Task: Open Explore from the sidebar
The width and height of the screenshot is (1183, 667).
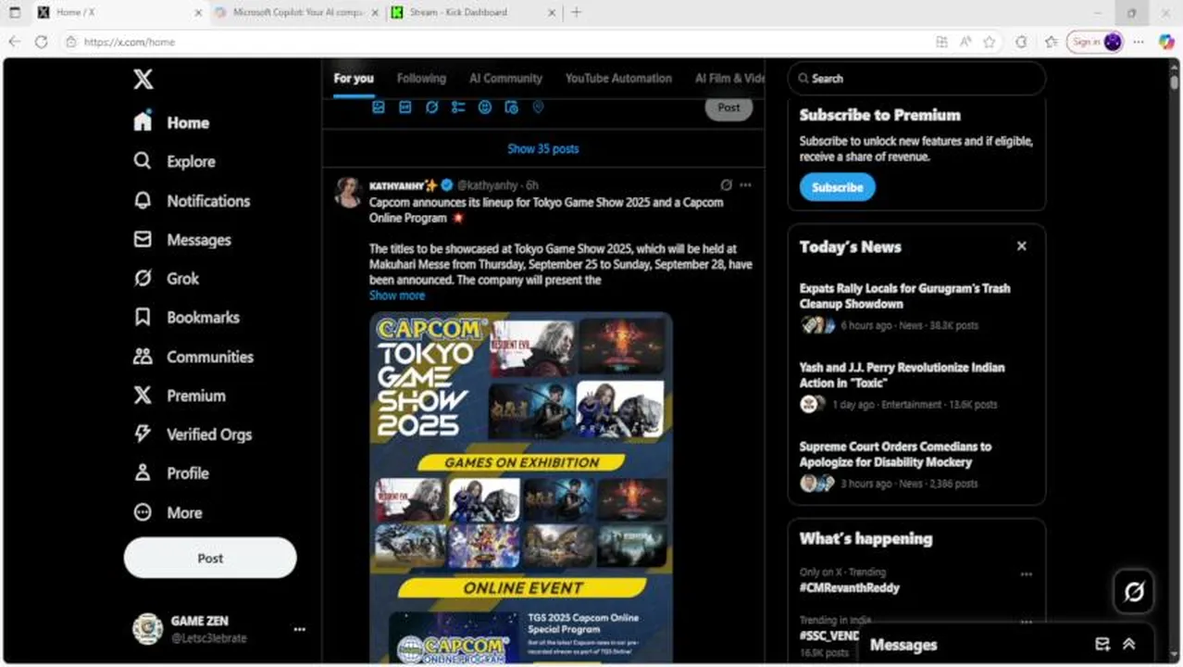Action: [x=174, y=161]
